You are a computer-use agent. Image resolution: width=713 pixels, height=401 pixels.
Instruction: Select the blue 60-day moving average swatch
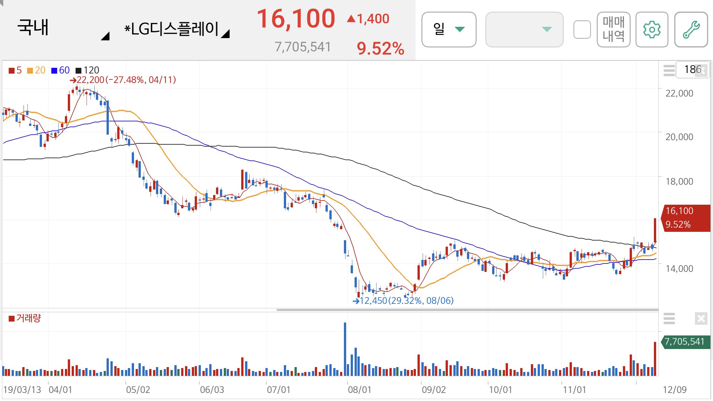pyautogui.click(x=54, y=70)
